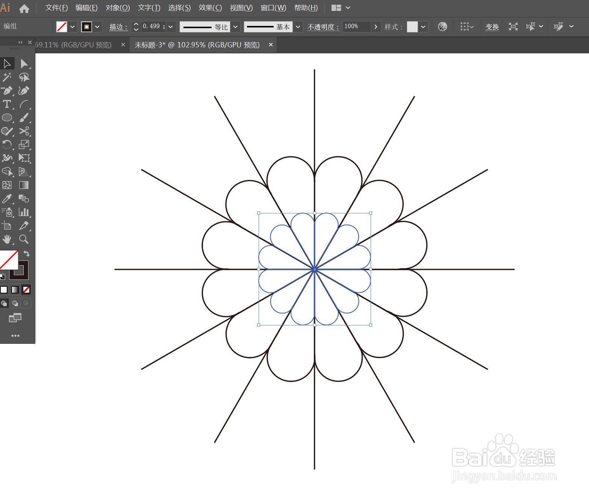Pick the Magic Wand tool
The height and width of the screenshot is (496, 589).
(x=7, y=77)
